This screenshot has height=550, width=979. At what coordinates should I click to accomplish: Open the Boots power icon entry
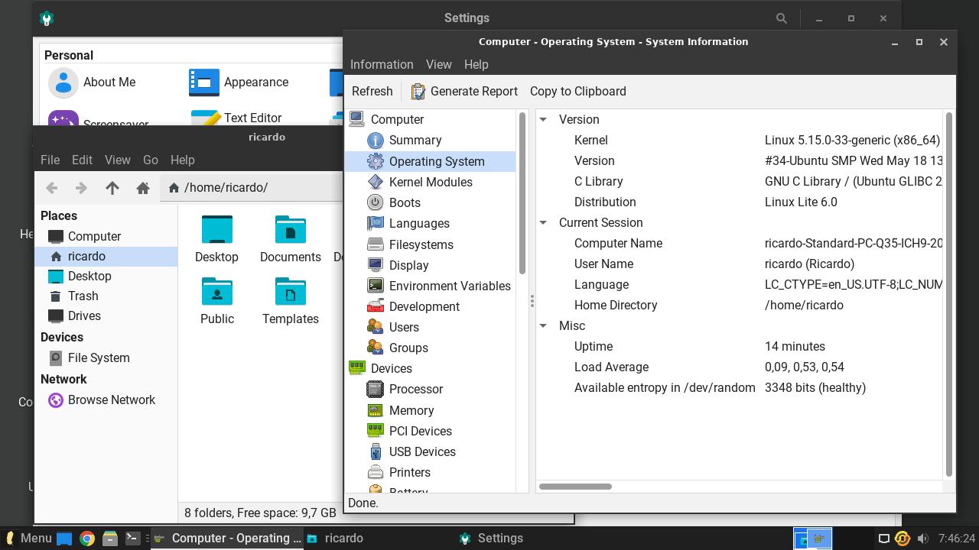375,202
